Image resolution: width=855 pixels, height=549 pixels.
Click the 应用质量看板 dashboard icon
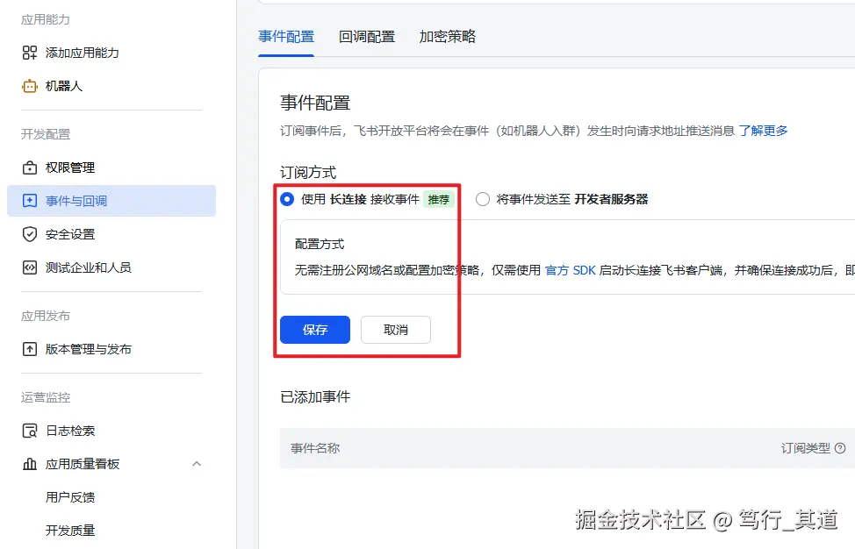click(x=30, y=464)
